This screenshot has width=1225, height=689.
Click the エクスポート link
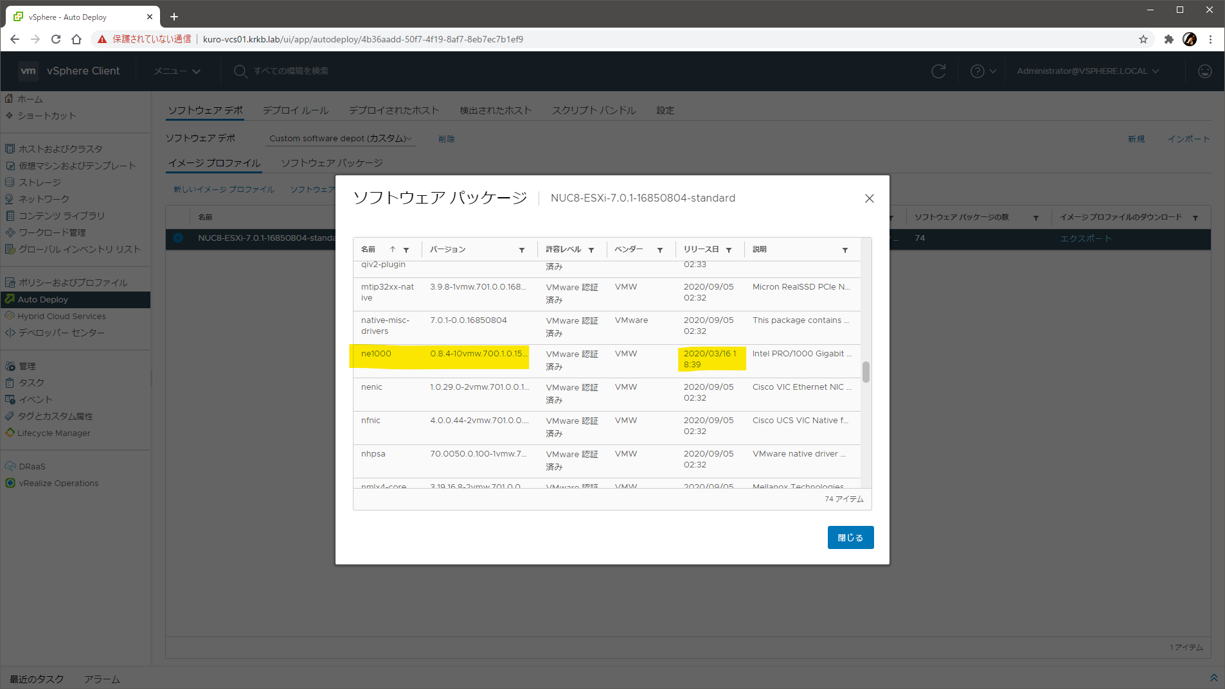[x=1085, y=238]
